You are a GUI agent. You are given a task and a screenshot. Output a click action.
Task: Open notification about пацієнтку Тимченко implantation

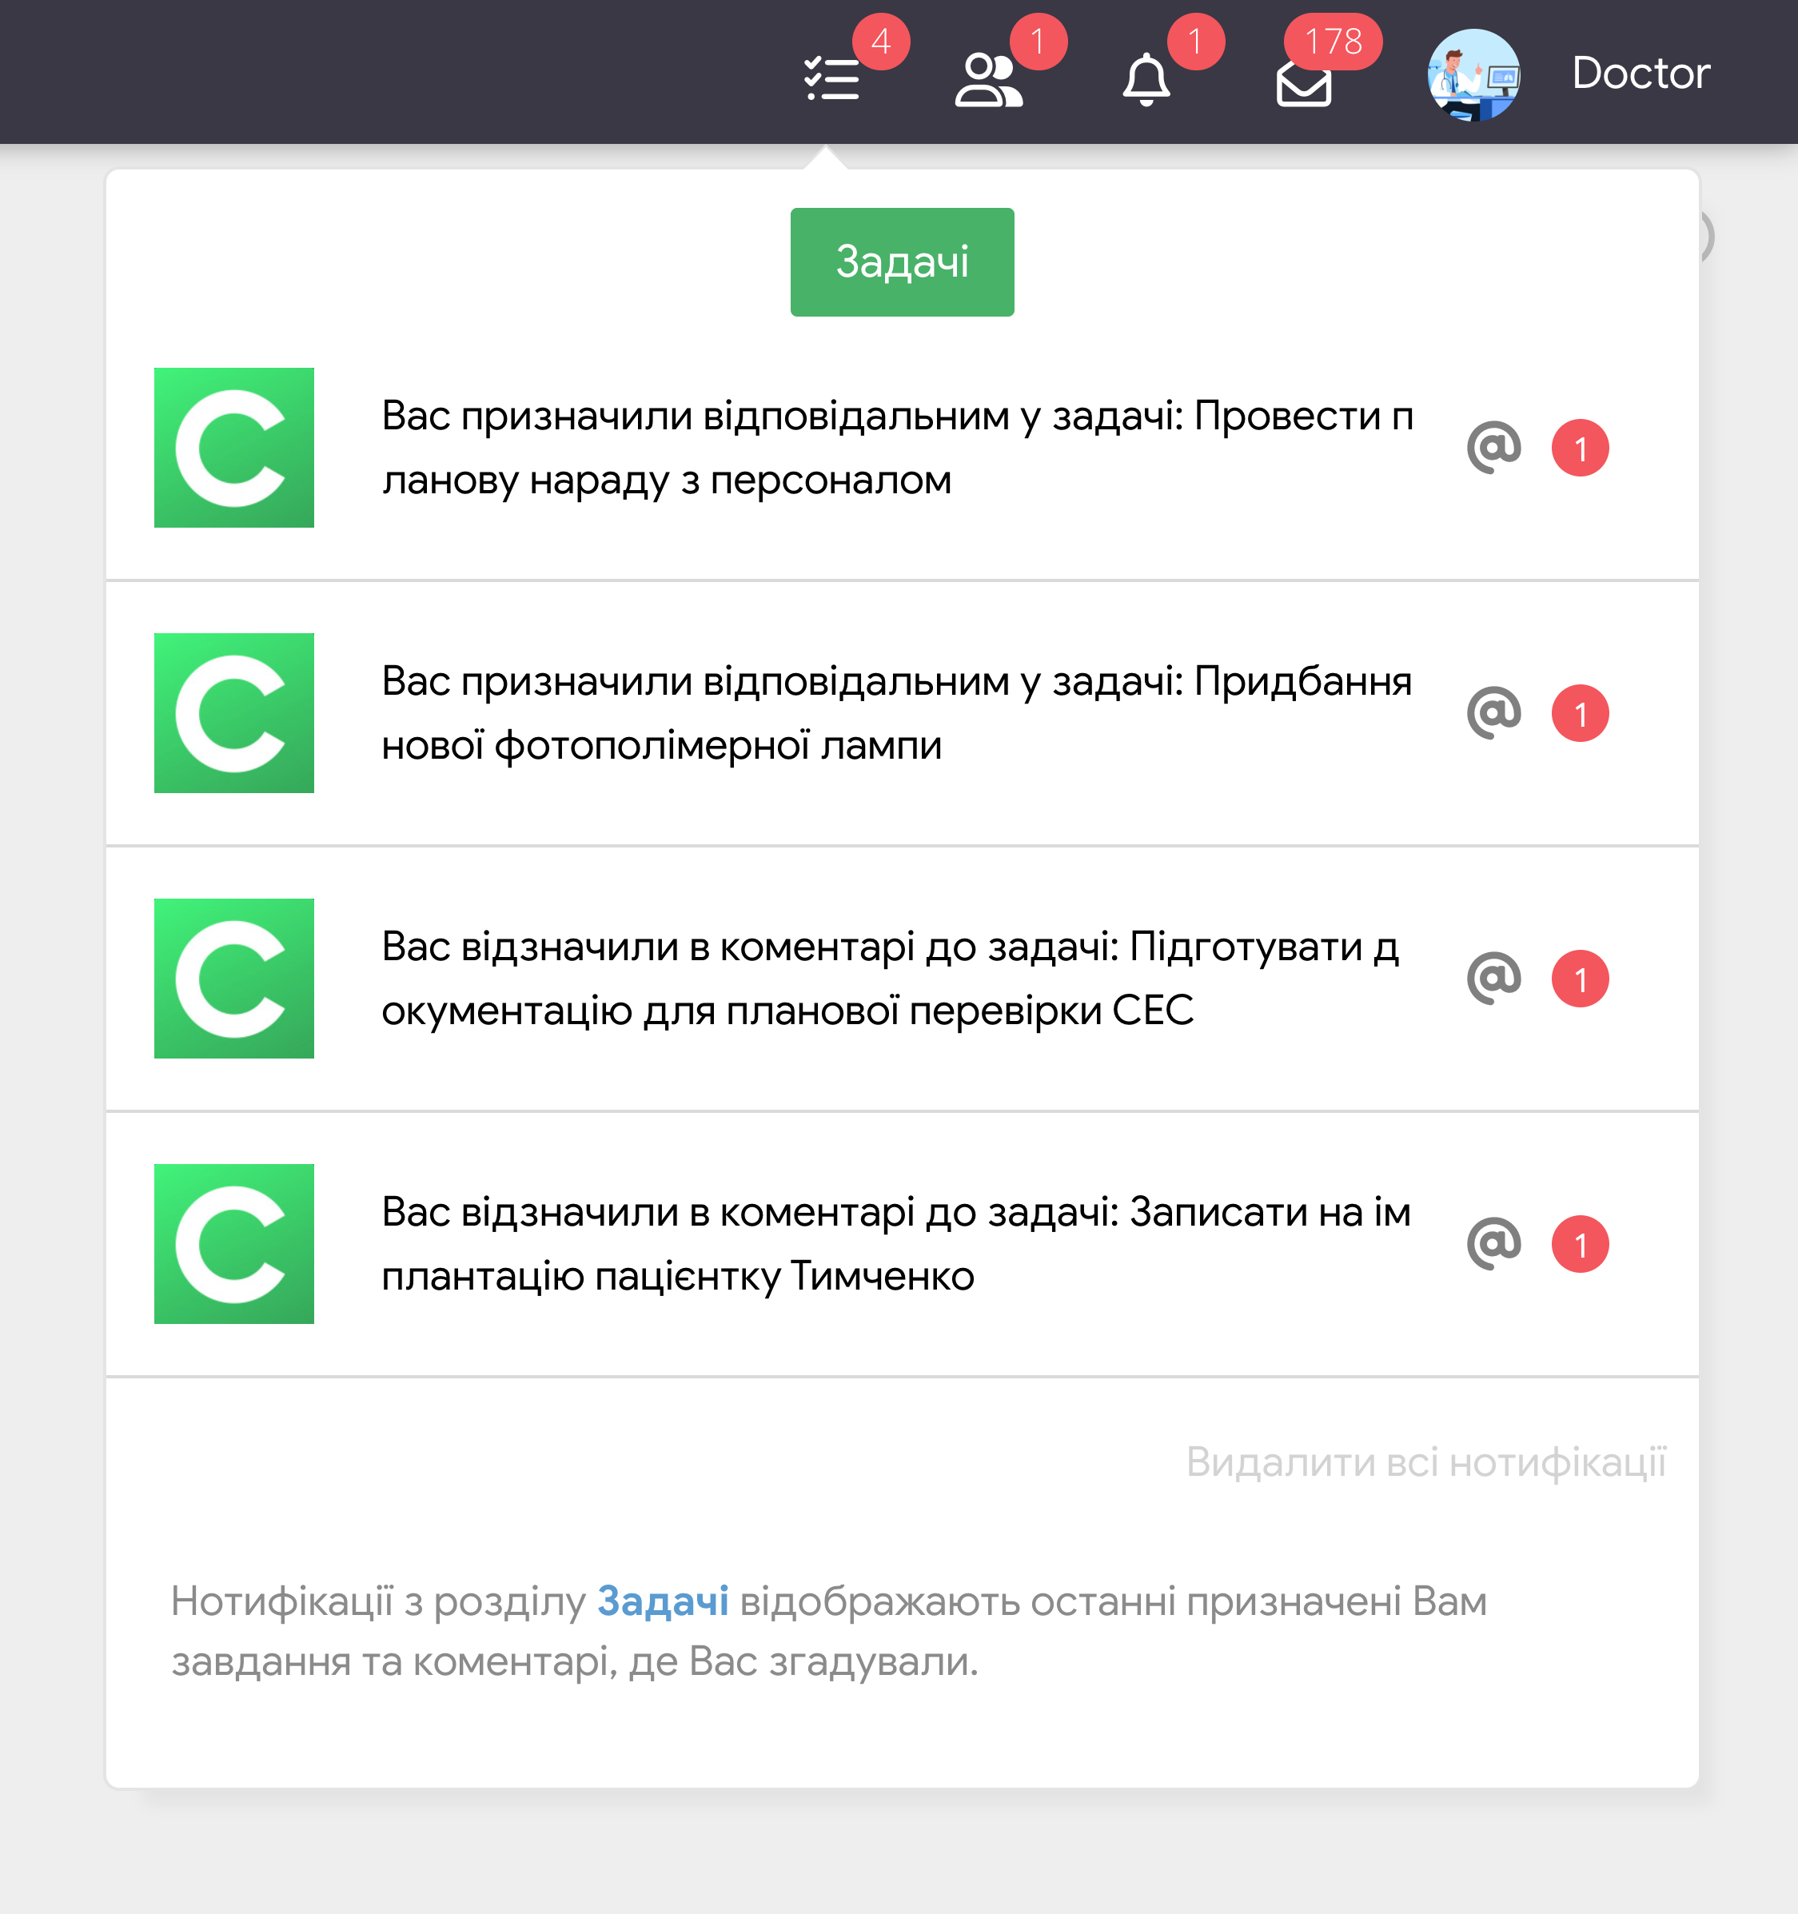point(895,1244)
